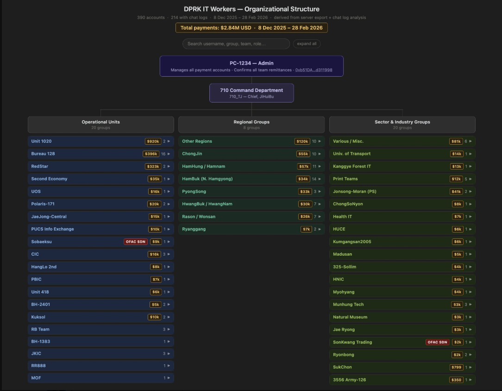Select the Regional Groups column header
This screenshot has width=502, height=391.
(251, 124)
